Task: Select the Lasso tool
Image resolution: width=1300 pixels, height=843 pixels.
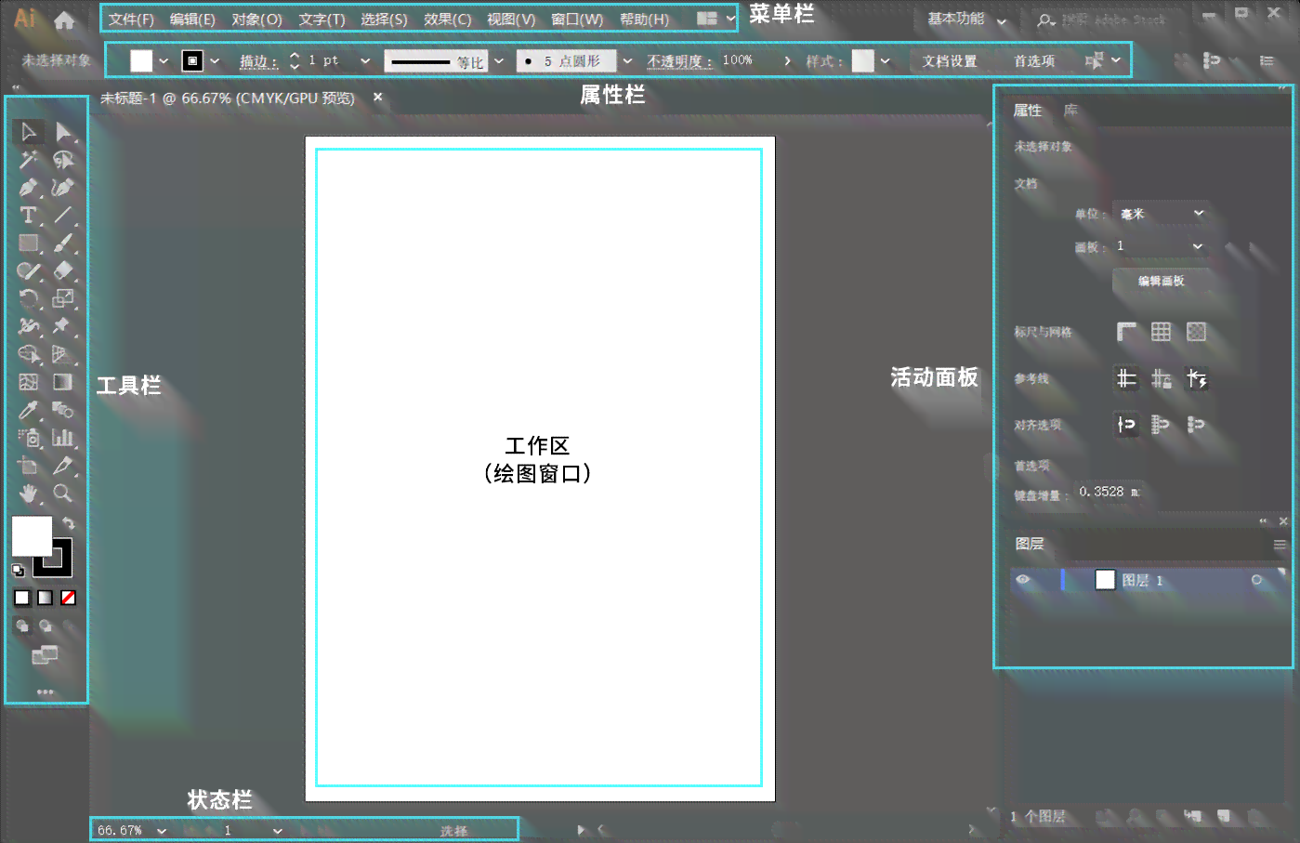Action: click(63, 160)
